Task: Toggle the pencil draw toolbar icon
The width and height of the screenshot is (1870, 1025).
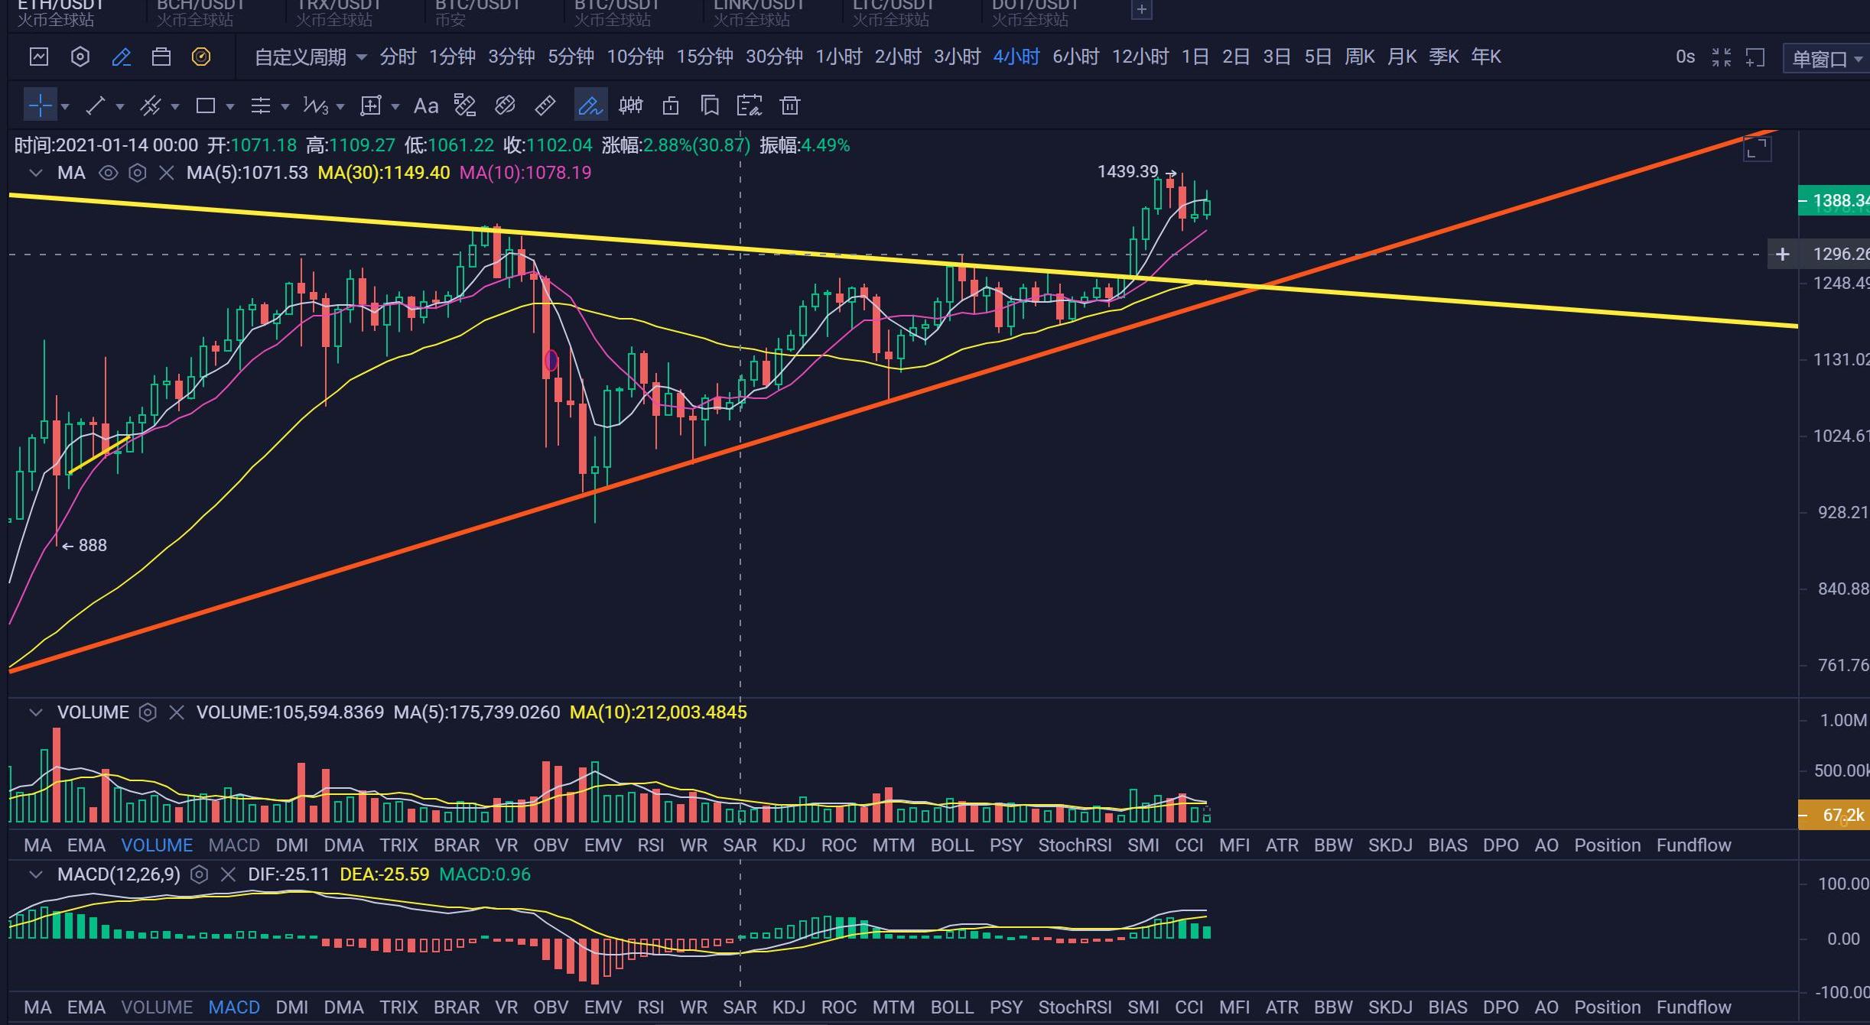Action: click(121, 57)
